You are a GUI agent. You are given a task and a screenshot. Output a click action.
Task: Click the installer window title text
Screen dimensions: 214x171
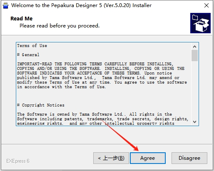coord(81,5)
